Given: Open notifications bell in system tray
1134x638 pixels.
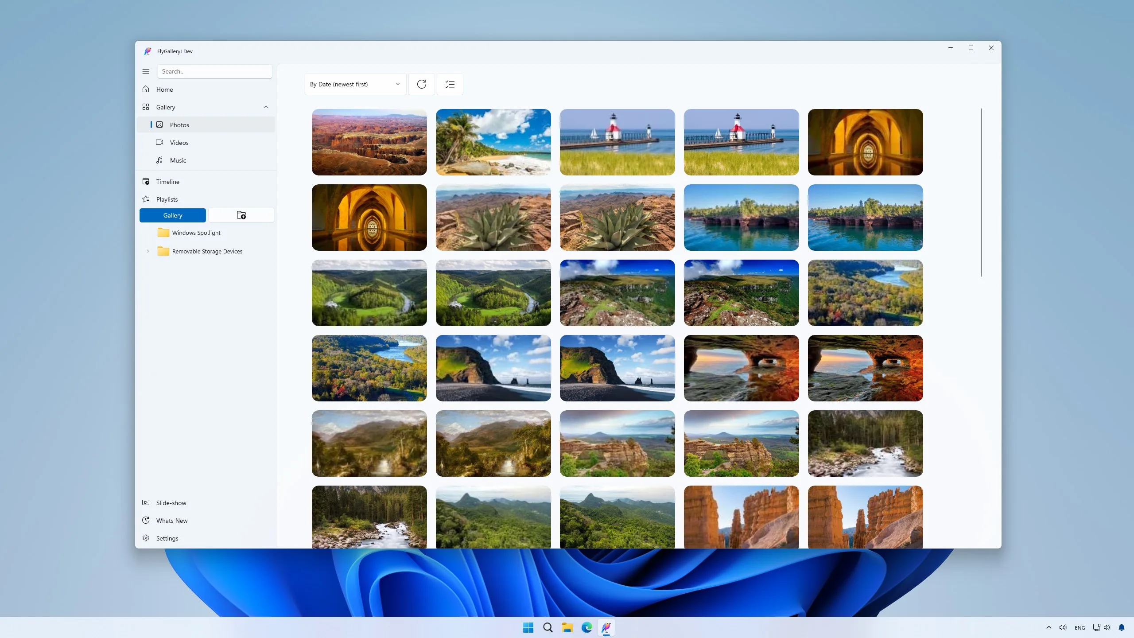Looking at the screenshot, I should click(x=1122, y=627).
